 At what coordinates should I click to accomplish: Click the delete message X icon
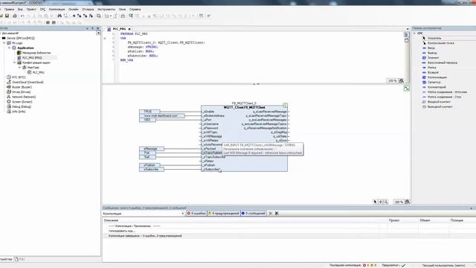[x=271, y=214]
